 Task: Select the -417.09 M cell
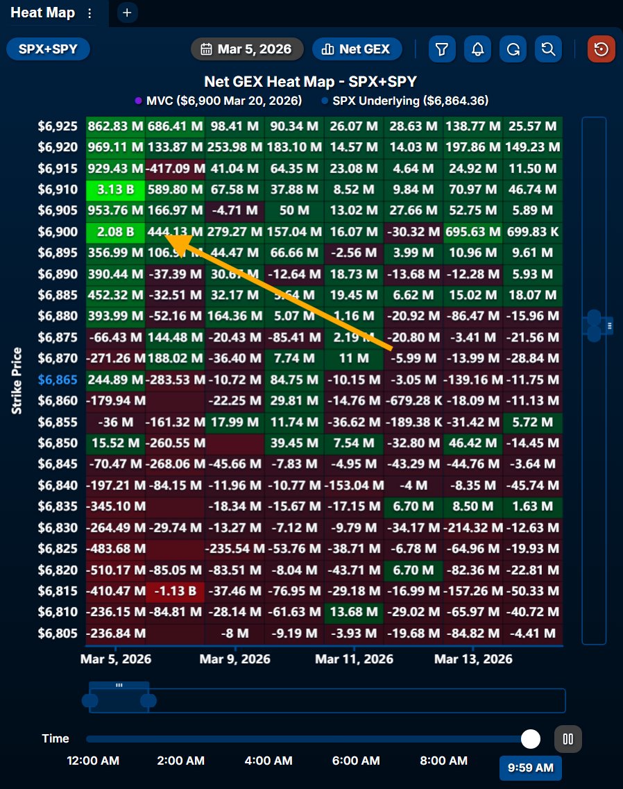coord(175,169)
